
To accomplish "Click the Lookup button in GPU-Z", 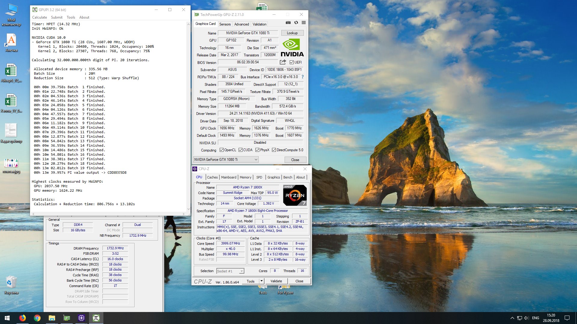I will (292, 33).
